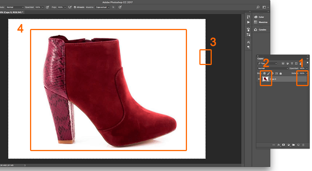This screenshot has height=171, width=312.
Task: Click the search magnifier icon
Action: (258, 7)
